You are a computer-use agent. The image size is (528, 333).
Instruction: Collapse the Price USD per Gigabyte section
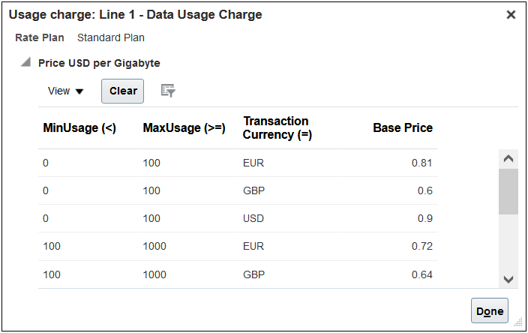[25, 63]
